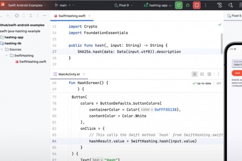Viewport: 242px width, 161px height.
Task: Open the Swift Android Examples project dropdown
Action: [25, 6]
